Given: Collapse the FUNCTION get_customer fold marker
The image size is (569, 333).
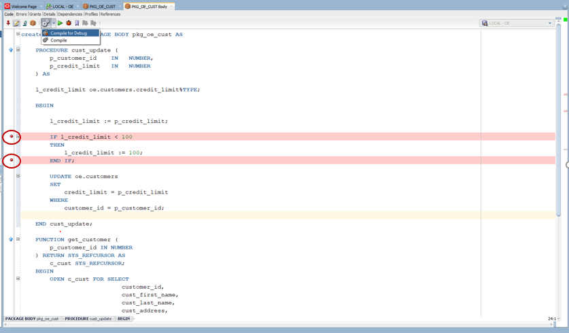Looking at the screenshot, I should (18, 239).
